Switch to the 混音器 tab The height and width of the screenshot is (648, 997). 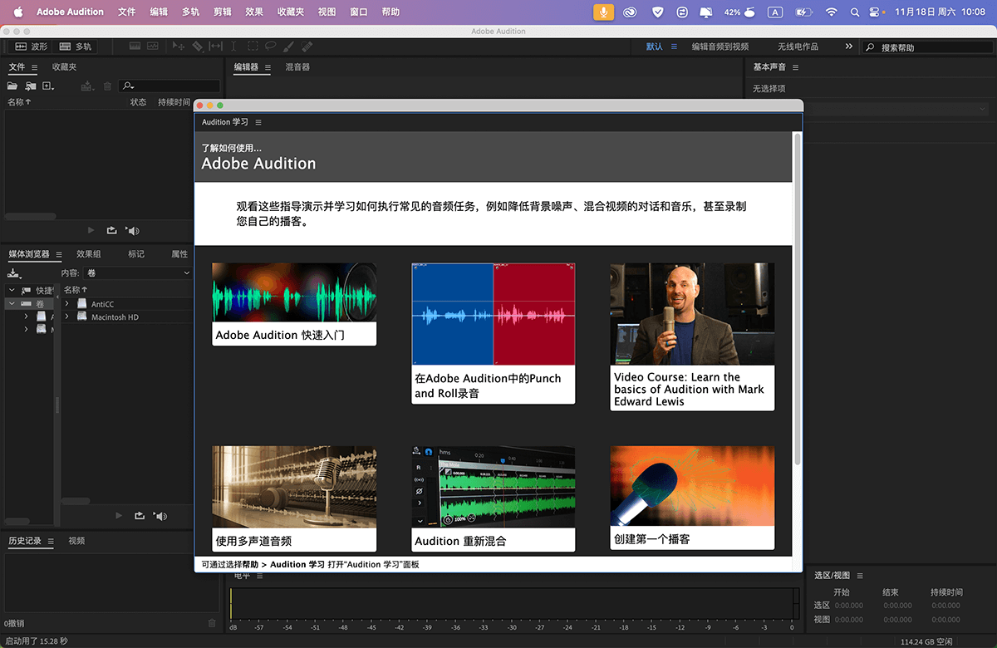297,67
